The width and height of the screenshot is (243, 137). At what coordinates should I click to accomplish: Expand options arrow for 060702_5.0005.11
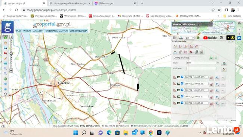[223, 104]
